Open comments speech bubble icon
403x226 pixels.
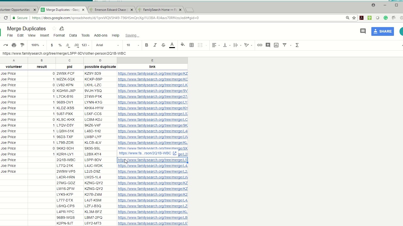(x=363, y=31)
